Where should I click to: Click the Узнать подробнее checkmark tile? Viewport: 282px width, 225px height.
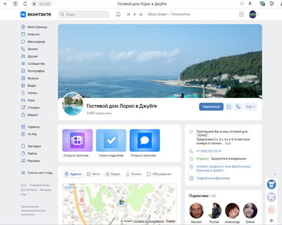coord(111,140)
